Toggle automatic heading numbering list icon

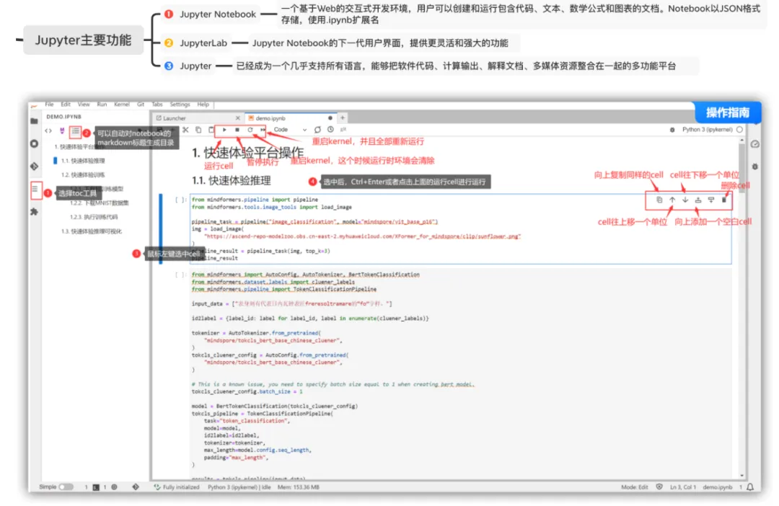[75, 131]
